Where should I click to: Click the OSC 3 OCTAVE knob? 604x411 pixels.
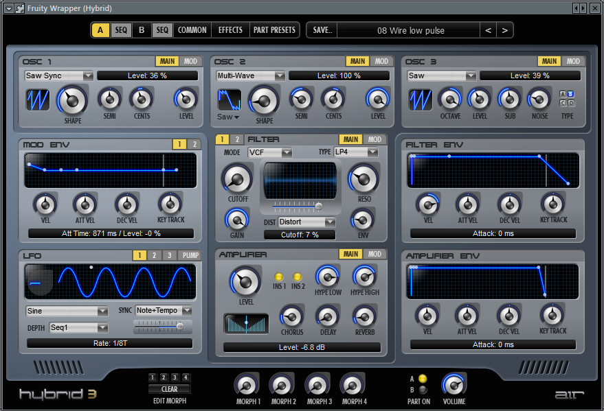click(450, 99)
